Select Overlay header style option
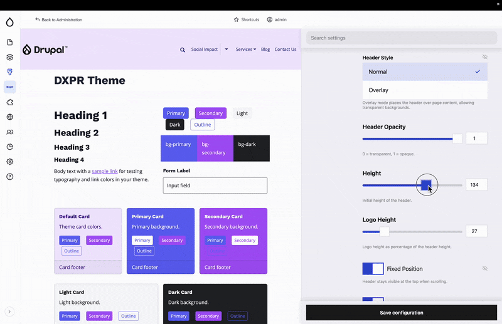Screen dimensions: 502x324 (425, 90)
